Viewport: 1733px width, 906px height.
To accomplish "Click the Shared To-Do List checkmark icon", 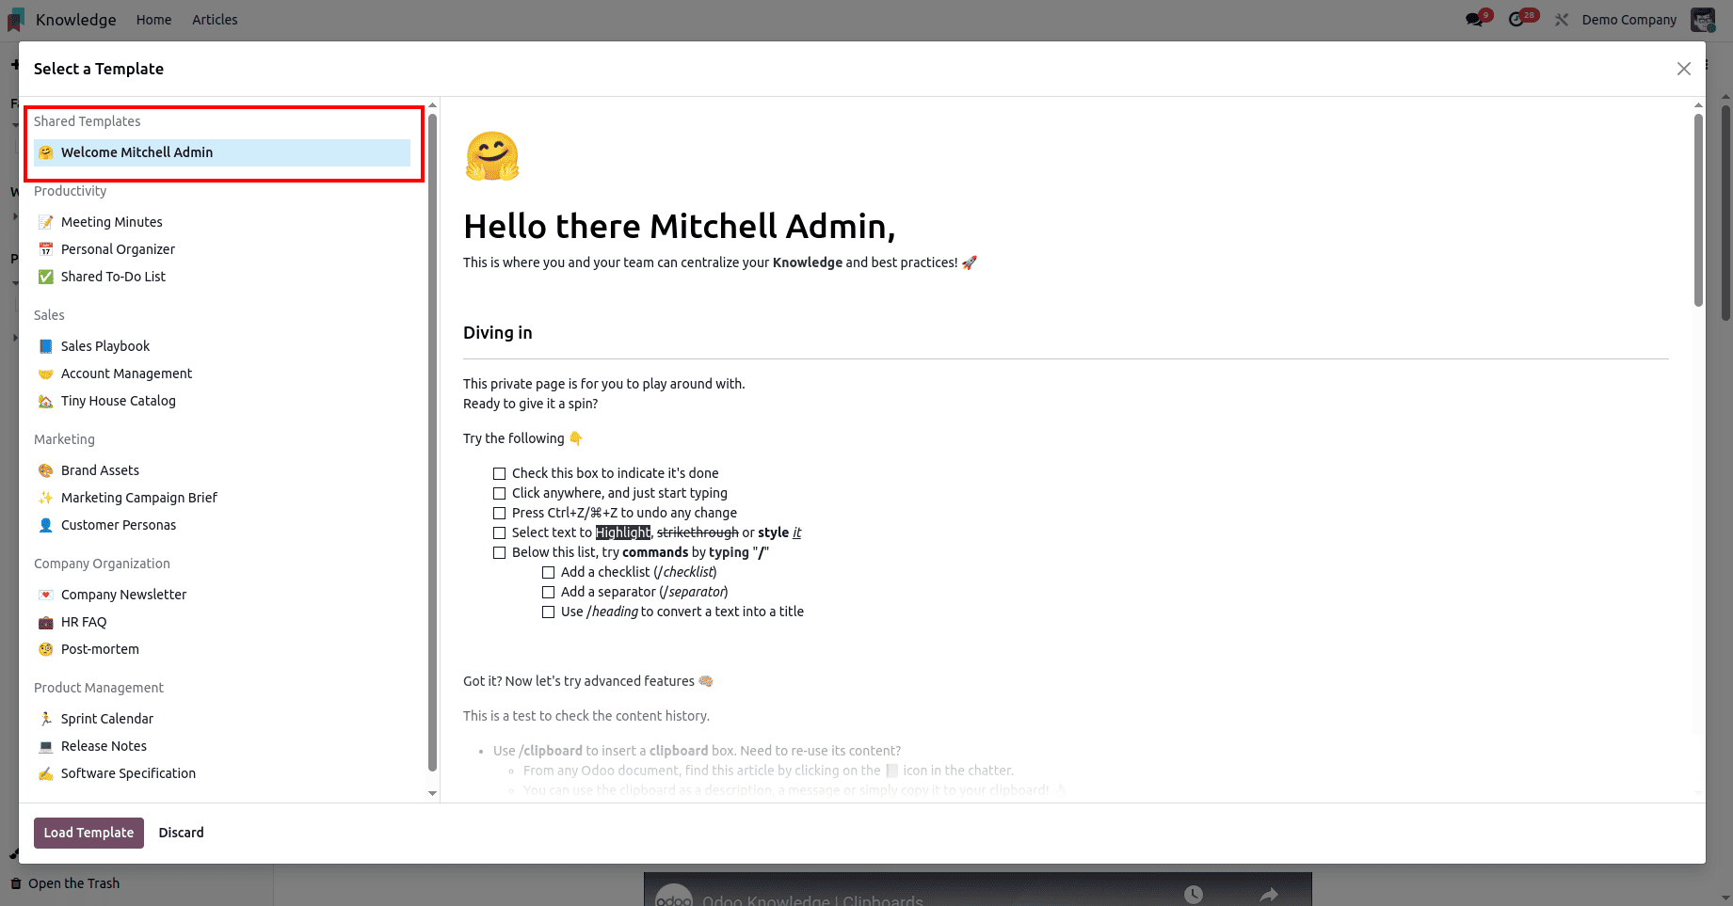I will [x=45, y=277].
